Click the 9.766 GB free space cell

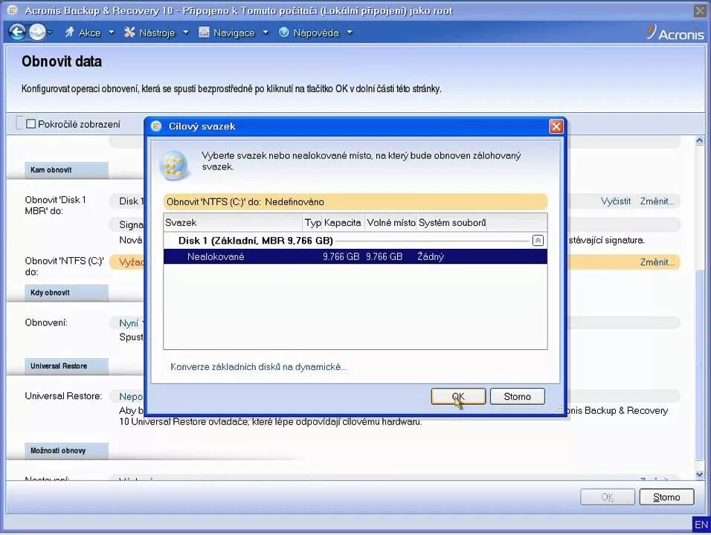tap(384, 256)
